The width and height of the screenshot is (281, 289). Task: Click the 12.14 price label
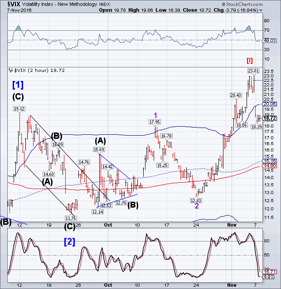97,212
